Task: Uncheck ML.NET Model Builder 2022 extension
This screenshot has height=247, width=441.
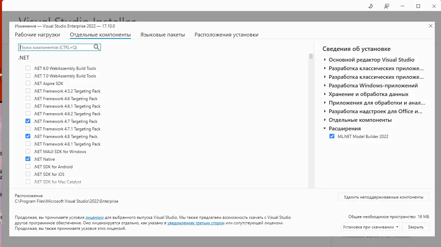Action: [x=332, y=136]
